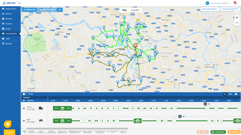
Task: Click the Bike row mid-route depot reload block
Action: coord(138,121)
